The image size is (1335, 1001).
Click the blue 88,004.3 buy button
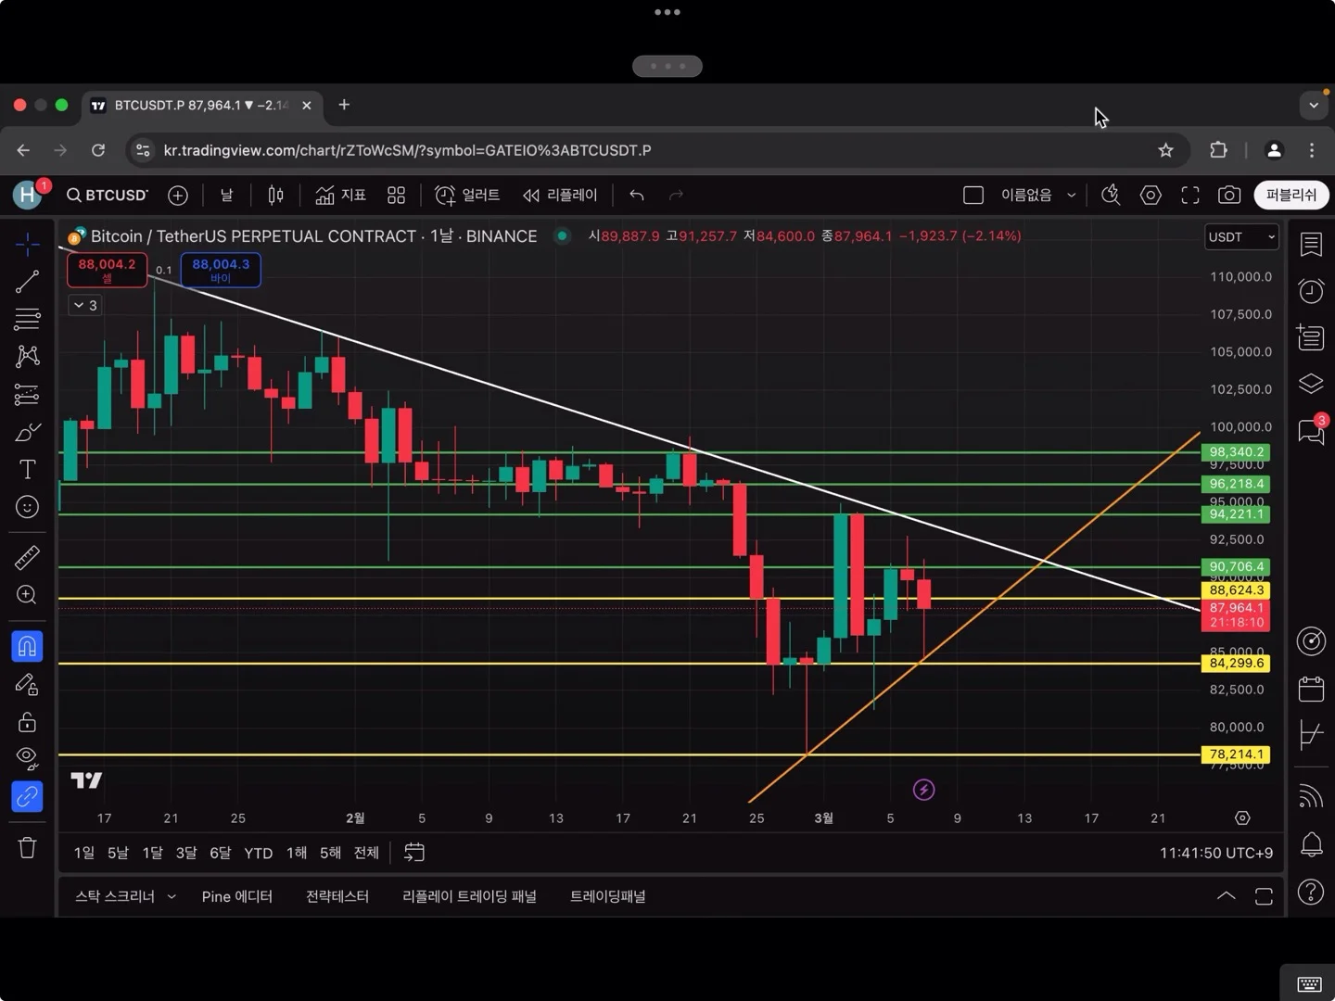[x=221, y=270]
